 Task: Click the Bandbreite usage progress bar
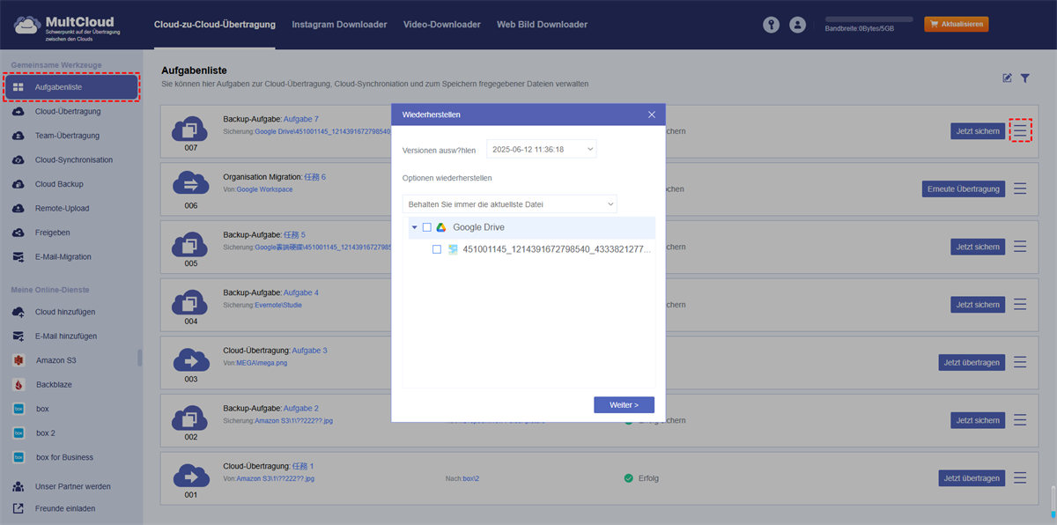click(x=869, y=18)
